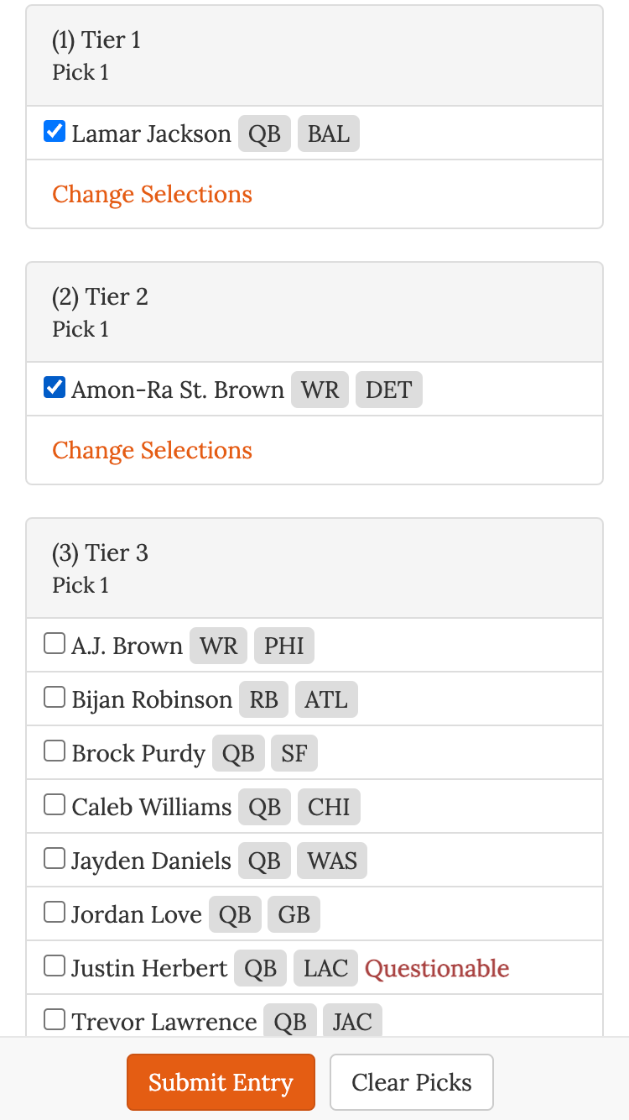Select Brock Purdy as your Tier 3 pick

click(x=54, y=750)
